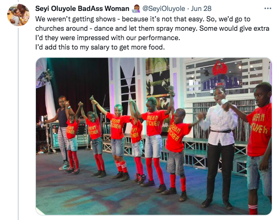Click the blue Rhema building sign in photo

(222, 83)
